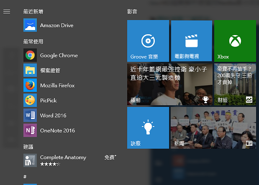The image size is (259, 185).
Task: Open the 電影與電視 tile
Action: click(x=192, y=41)
